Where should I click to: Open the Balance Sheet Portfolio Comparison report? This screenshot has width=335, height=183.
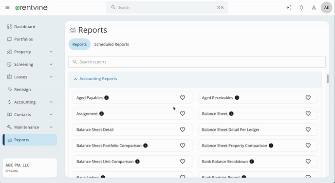click(109, 146)
